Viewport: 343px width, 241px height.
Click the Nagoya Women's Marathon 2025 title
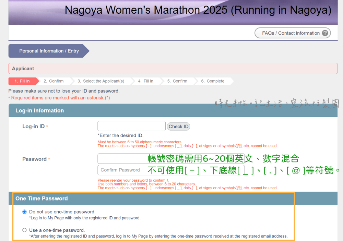point(198,10)
